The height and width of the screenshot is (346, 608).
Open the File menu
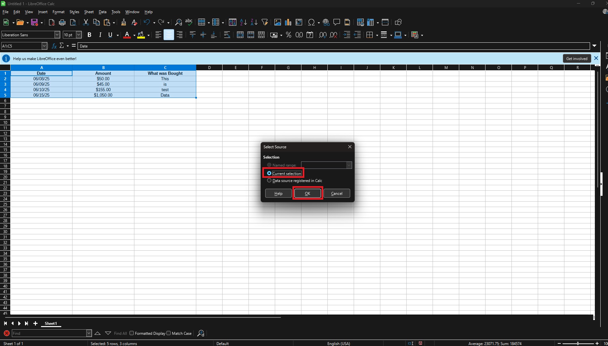pos(5,12)
